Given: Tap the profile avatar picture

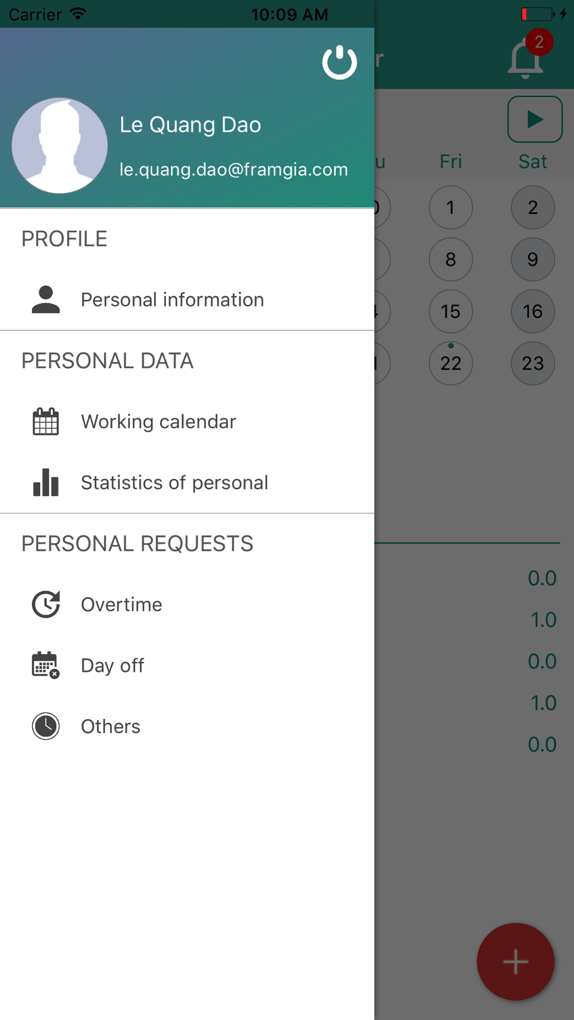Looking at the screenshot, I should coord(60,146).
